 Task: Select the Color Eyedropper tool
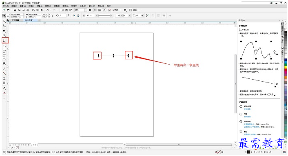[x=4, y=88]
